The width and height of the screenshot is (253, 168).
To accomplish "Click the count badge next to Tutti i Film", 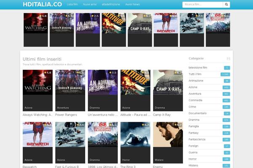I will pyautogui.click(x=225, y=74).
